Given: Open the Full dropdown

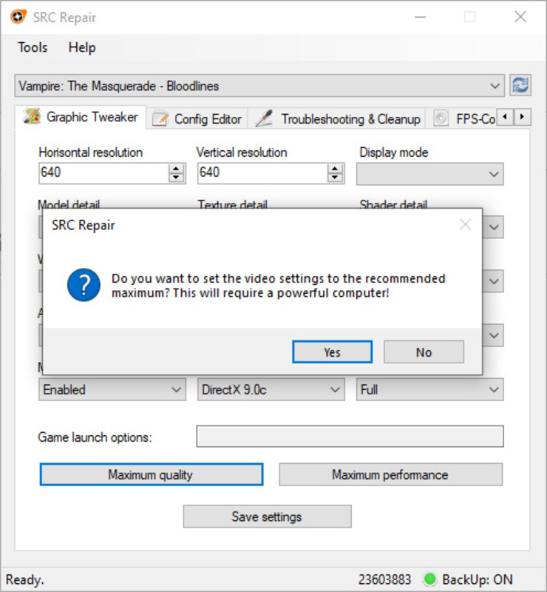Looking at the screenshot, I should click(429, 389).
